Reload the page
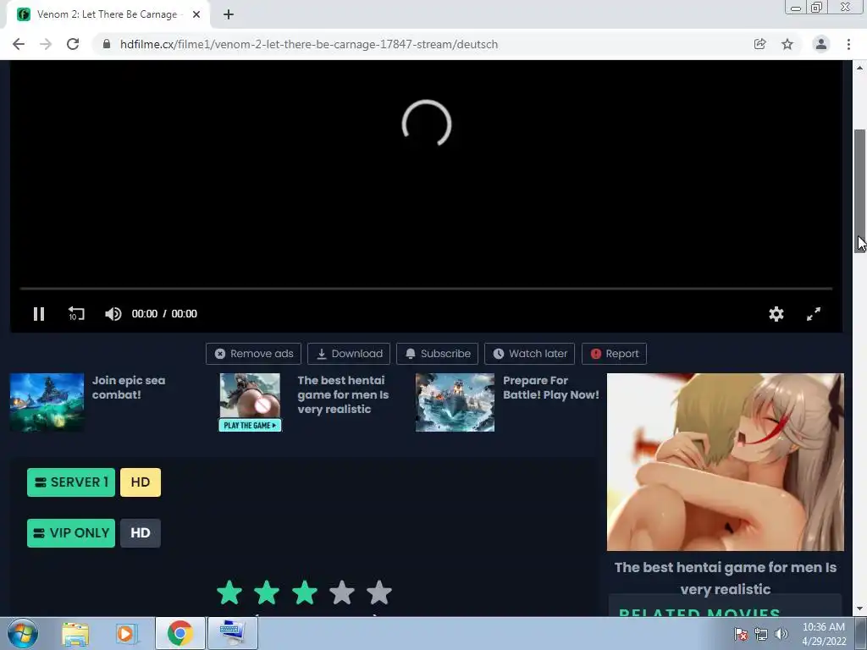 (73, 44)
